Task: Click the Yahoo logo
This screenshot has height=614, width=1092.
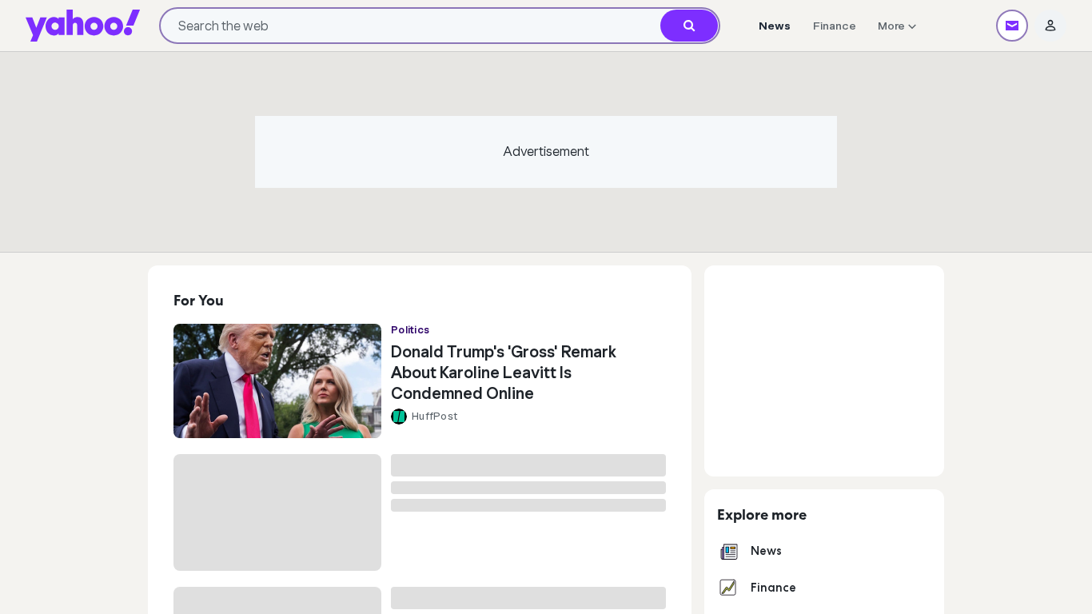Action: point(82,26)
